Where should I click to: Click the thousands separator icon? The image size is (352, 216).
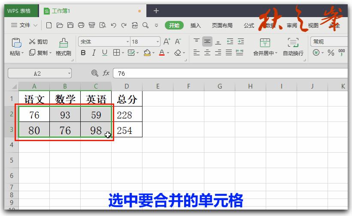tap(342, 53)
